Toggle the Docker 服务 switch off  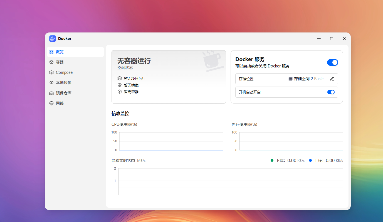pyautogui.click(x=333, y=62)
